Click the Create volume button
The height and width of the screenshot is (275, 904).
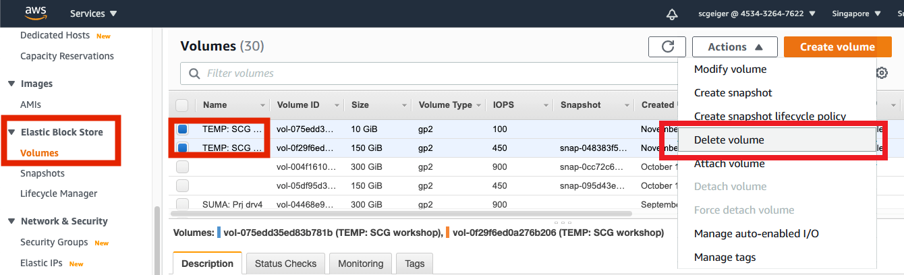click(x=837, y=47)
